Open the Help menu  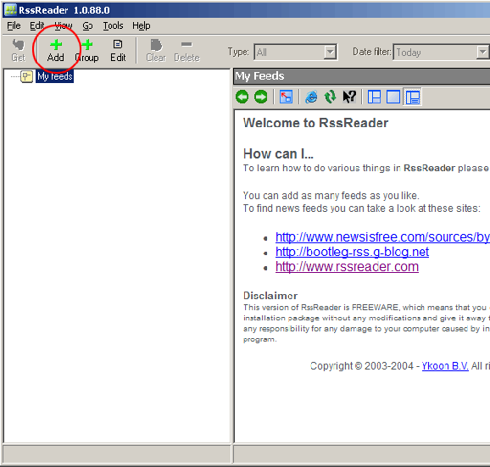[x=142, y=25]
